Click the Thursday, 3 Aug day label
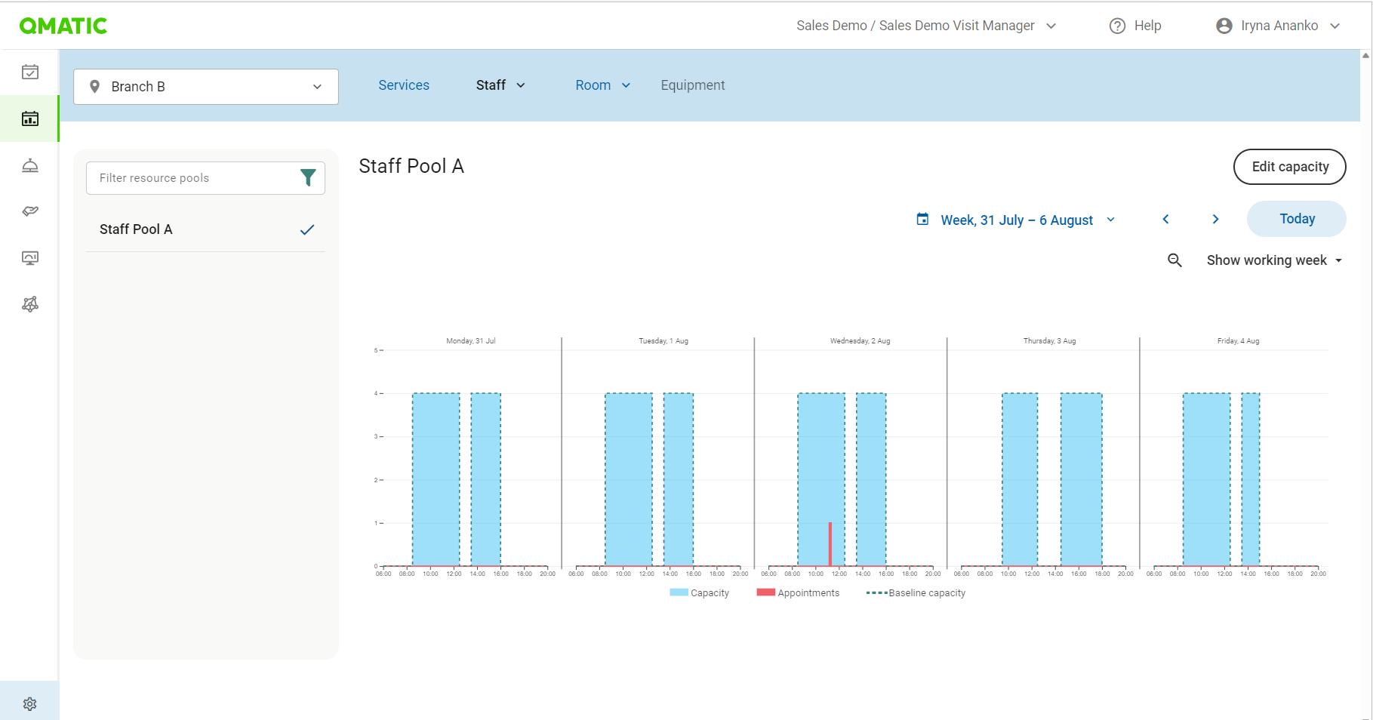The height and width of the screenshot is (720, 1373). click(x=1049, y=341)
